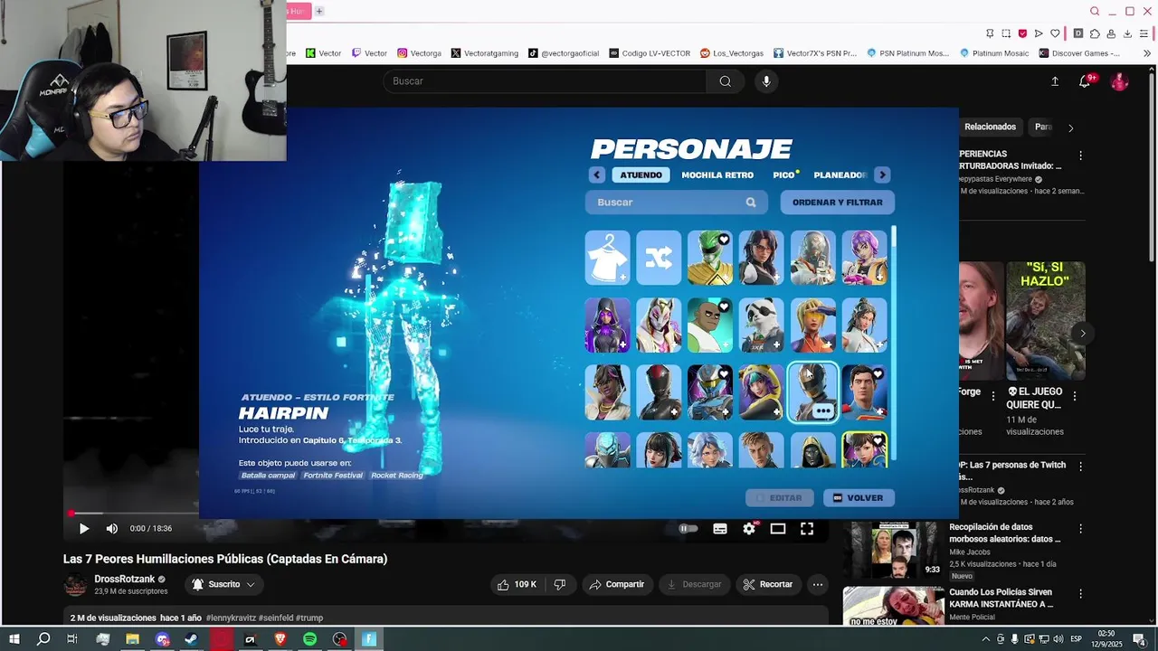Screen dimensions: 1158x651
Task: Open the player settings gear
Action: (749, 529)
